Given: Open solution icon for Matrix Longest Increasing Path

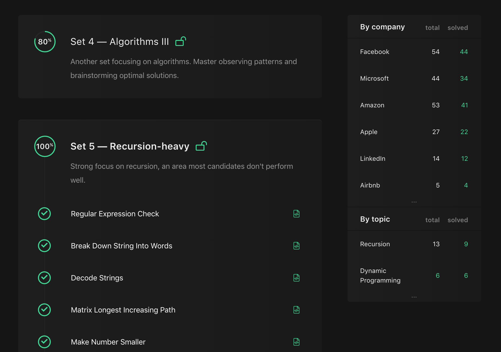Looking at the screenshot, I should 296,310.
